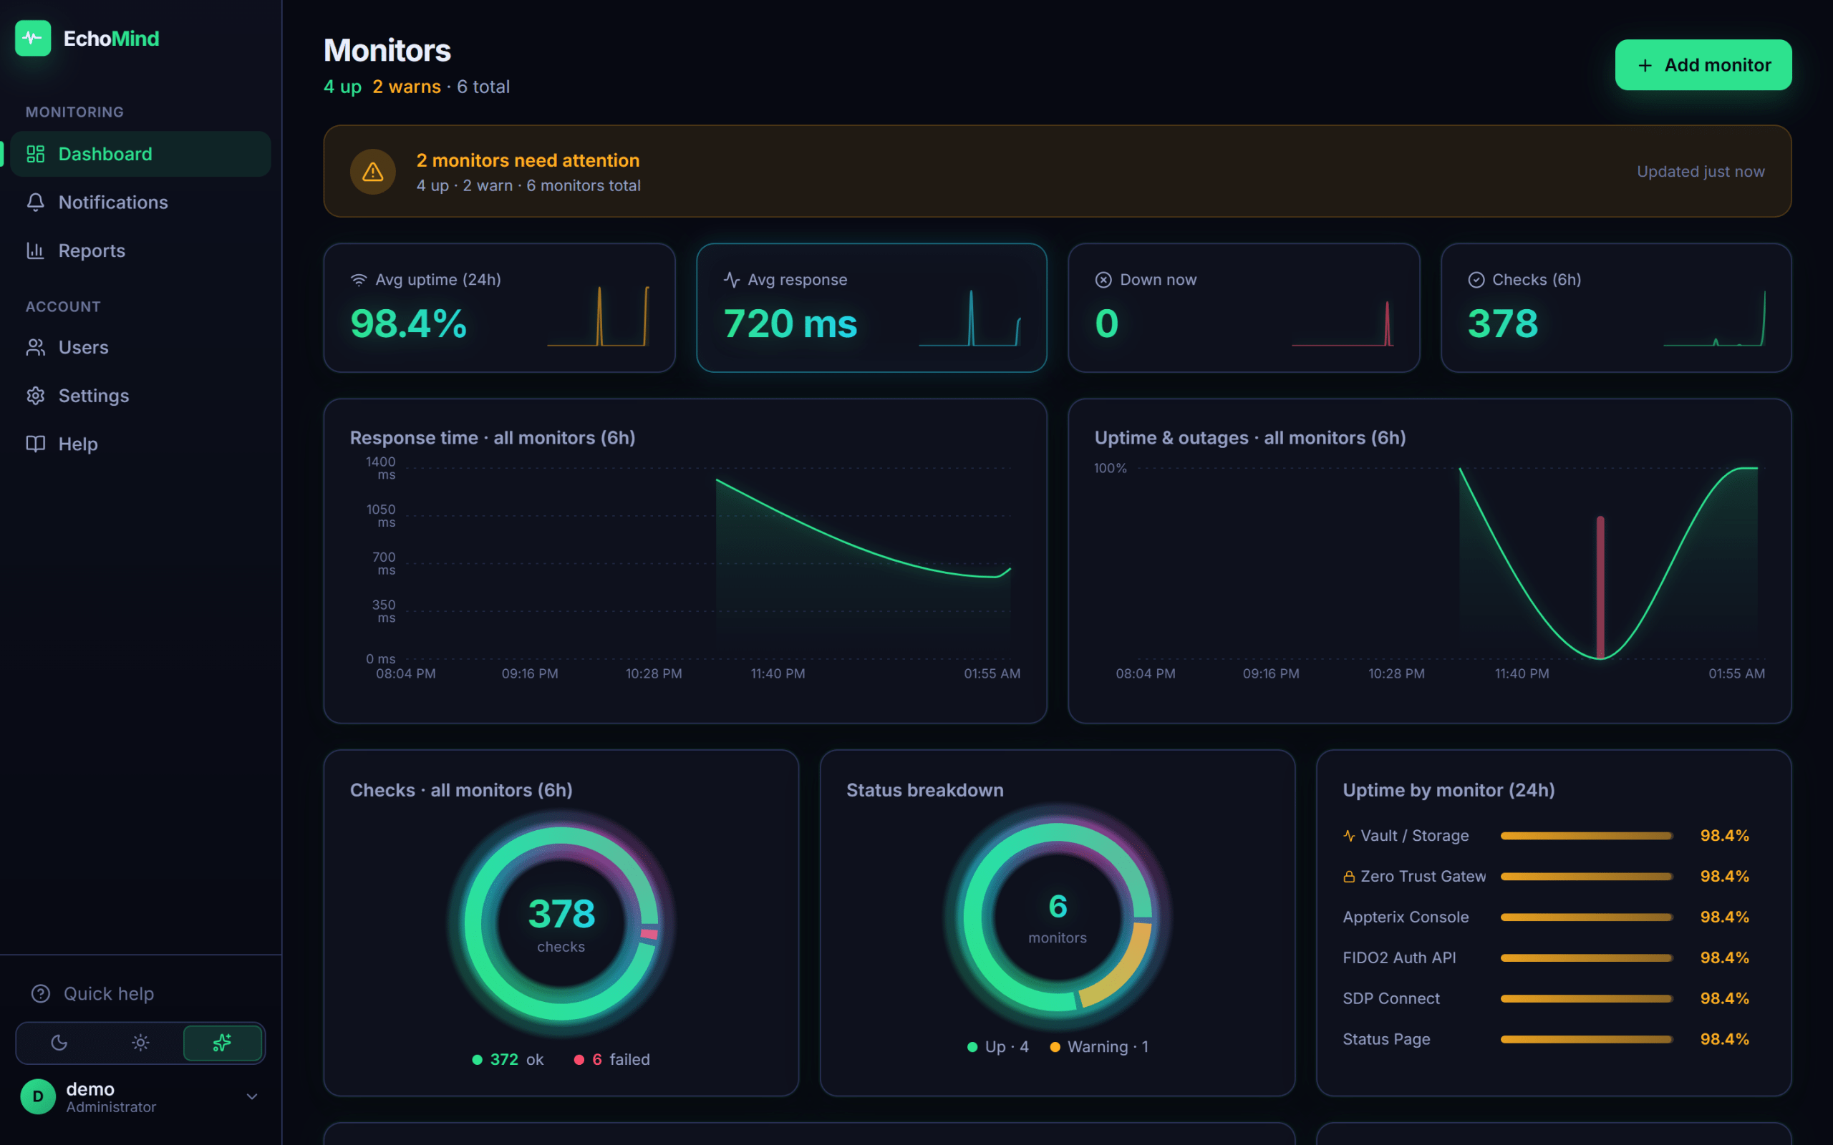
Task: Click the Notifications bell icon
Action: [36, 203]
